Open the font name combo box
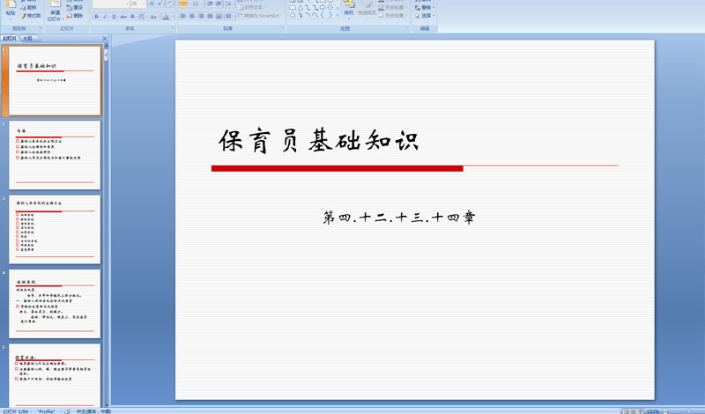The width and height of the screenshot is (705, 414). (x=111, y=4)
